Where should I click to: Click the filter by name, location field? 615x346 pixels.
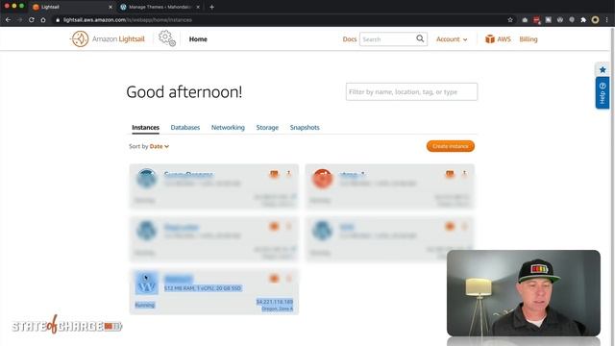click(x=411, y=92)
